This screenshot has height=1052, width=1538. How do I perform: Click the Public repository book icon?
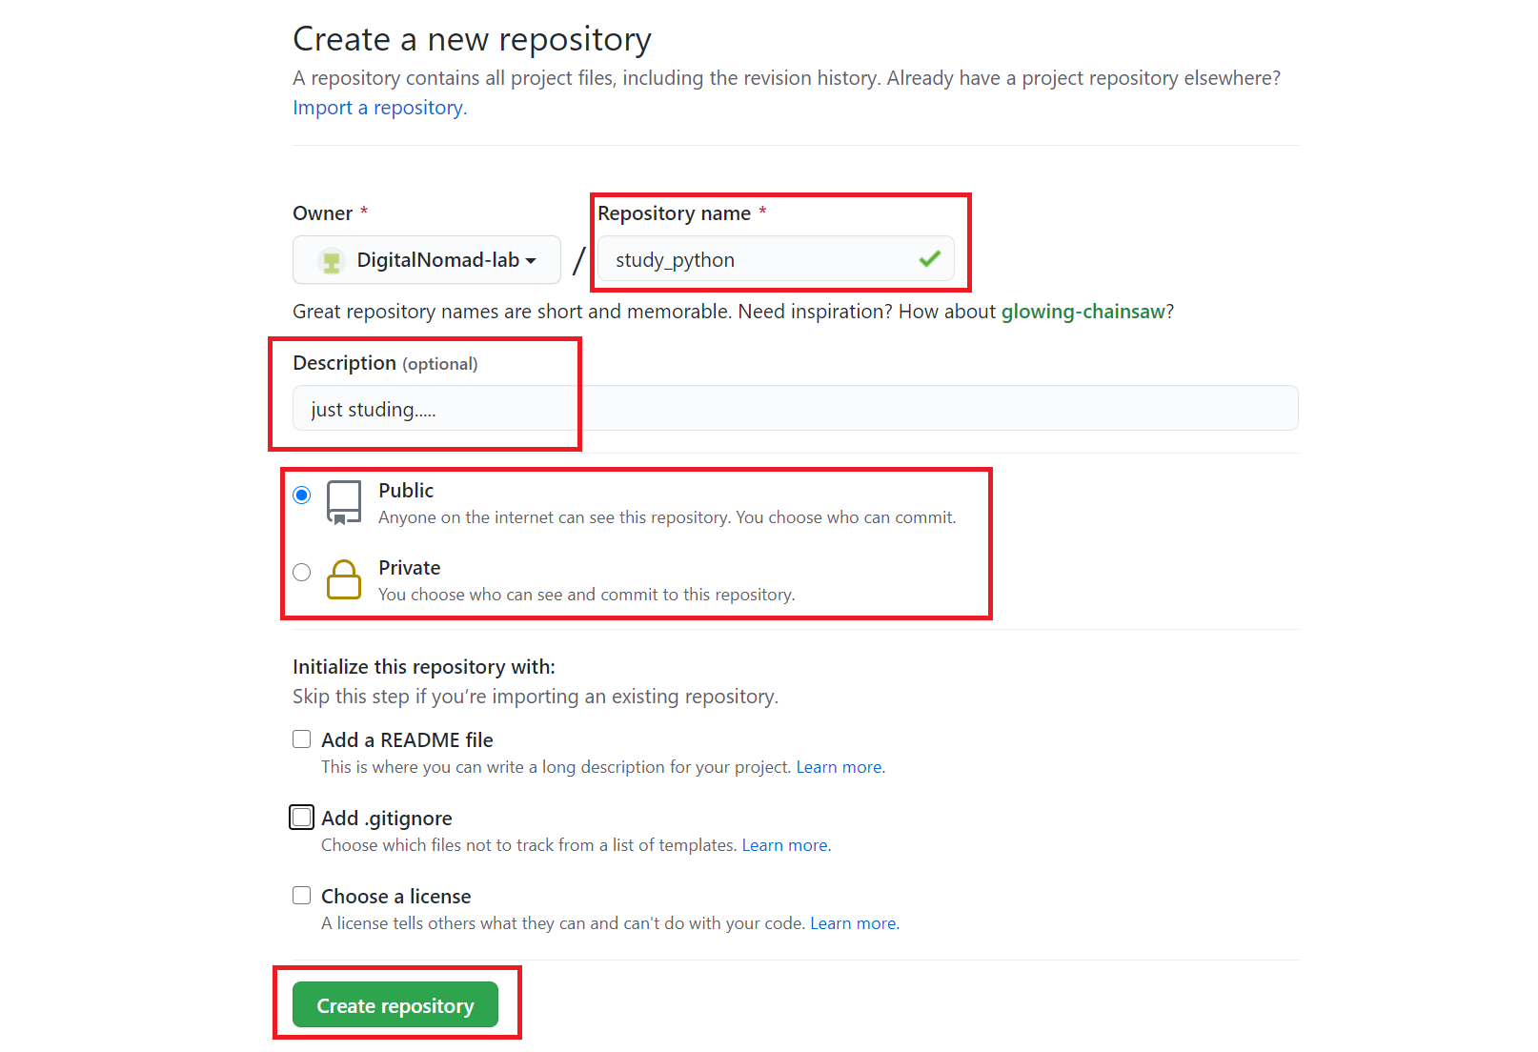343,502
